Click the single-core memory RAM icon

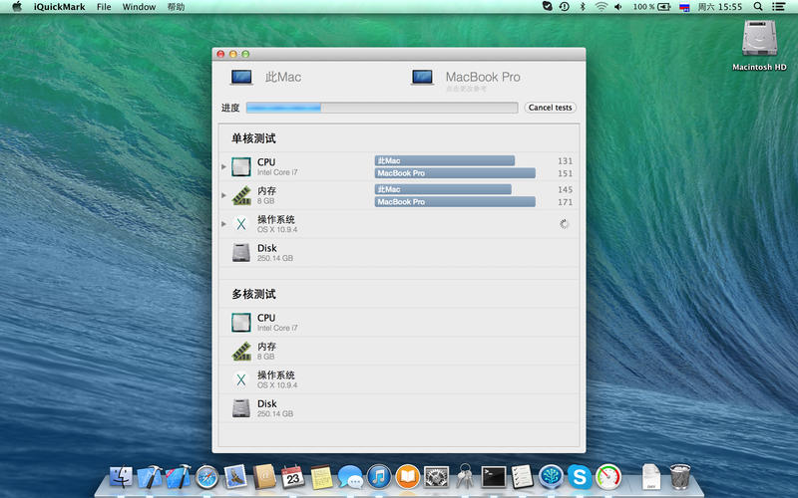[x=241, y=195]
